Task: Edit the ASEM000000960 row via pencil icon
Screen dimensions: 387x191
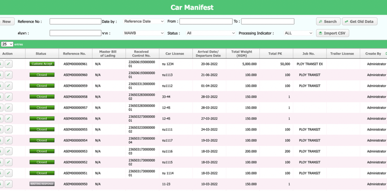Action: pos(8,75)
